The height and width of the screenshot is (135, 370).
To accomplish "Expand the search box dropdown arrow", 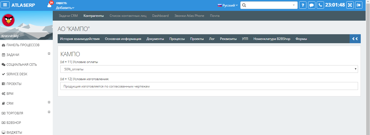I will click(x=294, y=5).
